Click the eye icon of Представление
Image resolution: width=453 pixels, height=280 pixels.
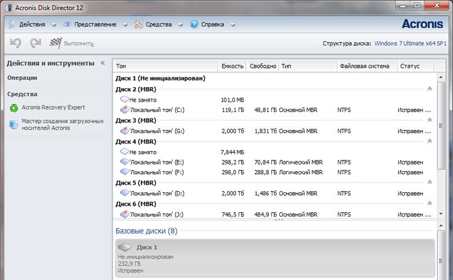pyautogui.click(x=67, y=24)
